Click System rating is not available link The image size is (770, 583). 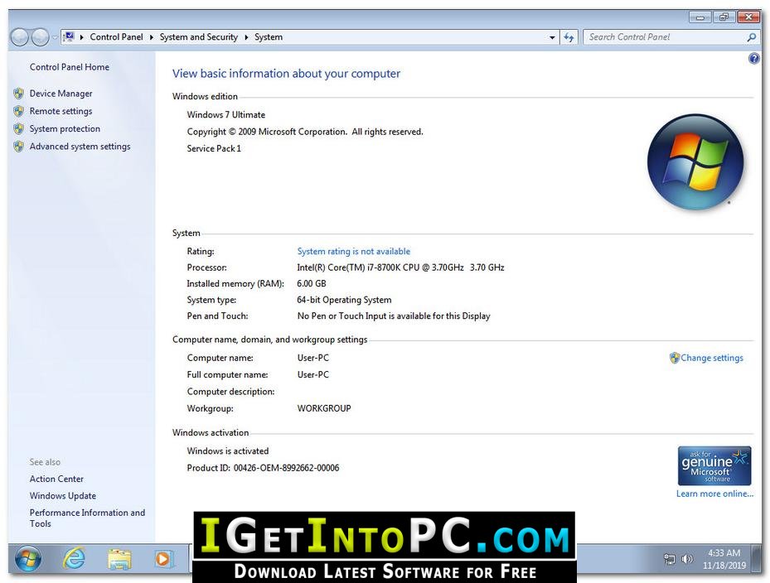(353, 251)
